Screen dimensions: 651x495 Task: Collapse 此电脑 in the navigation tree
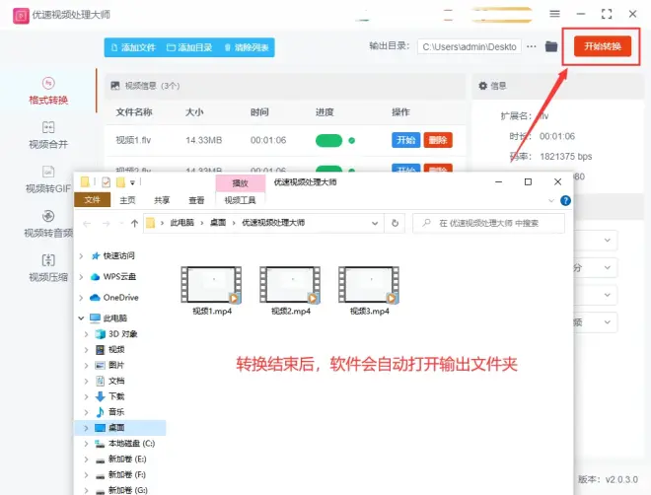click(x=81, y=318)
